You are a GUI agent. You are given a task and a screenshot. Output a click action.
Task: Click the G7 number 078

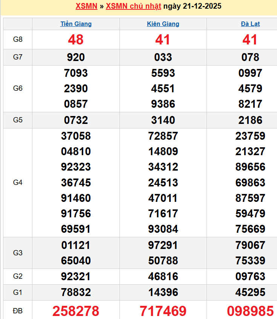(250, 57)
